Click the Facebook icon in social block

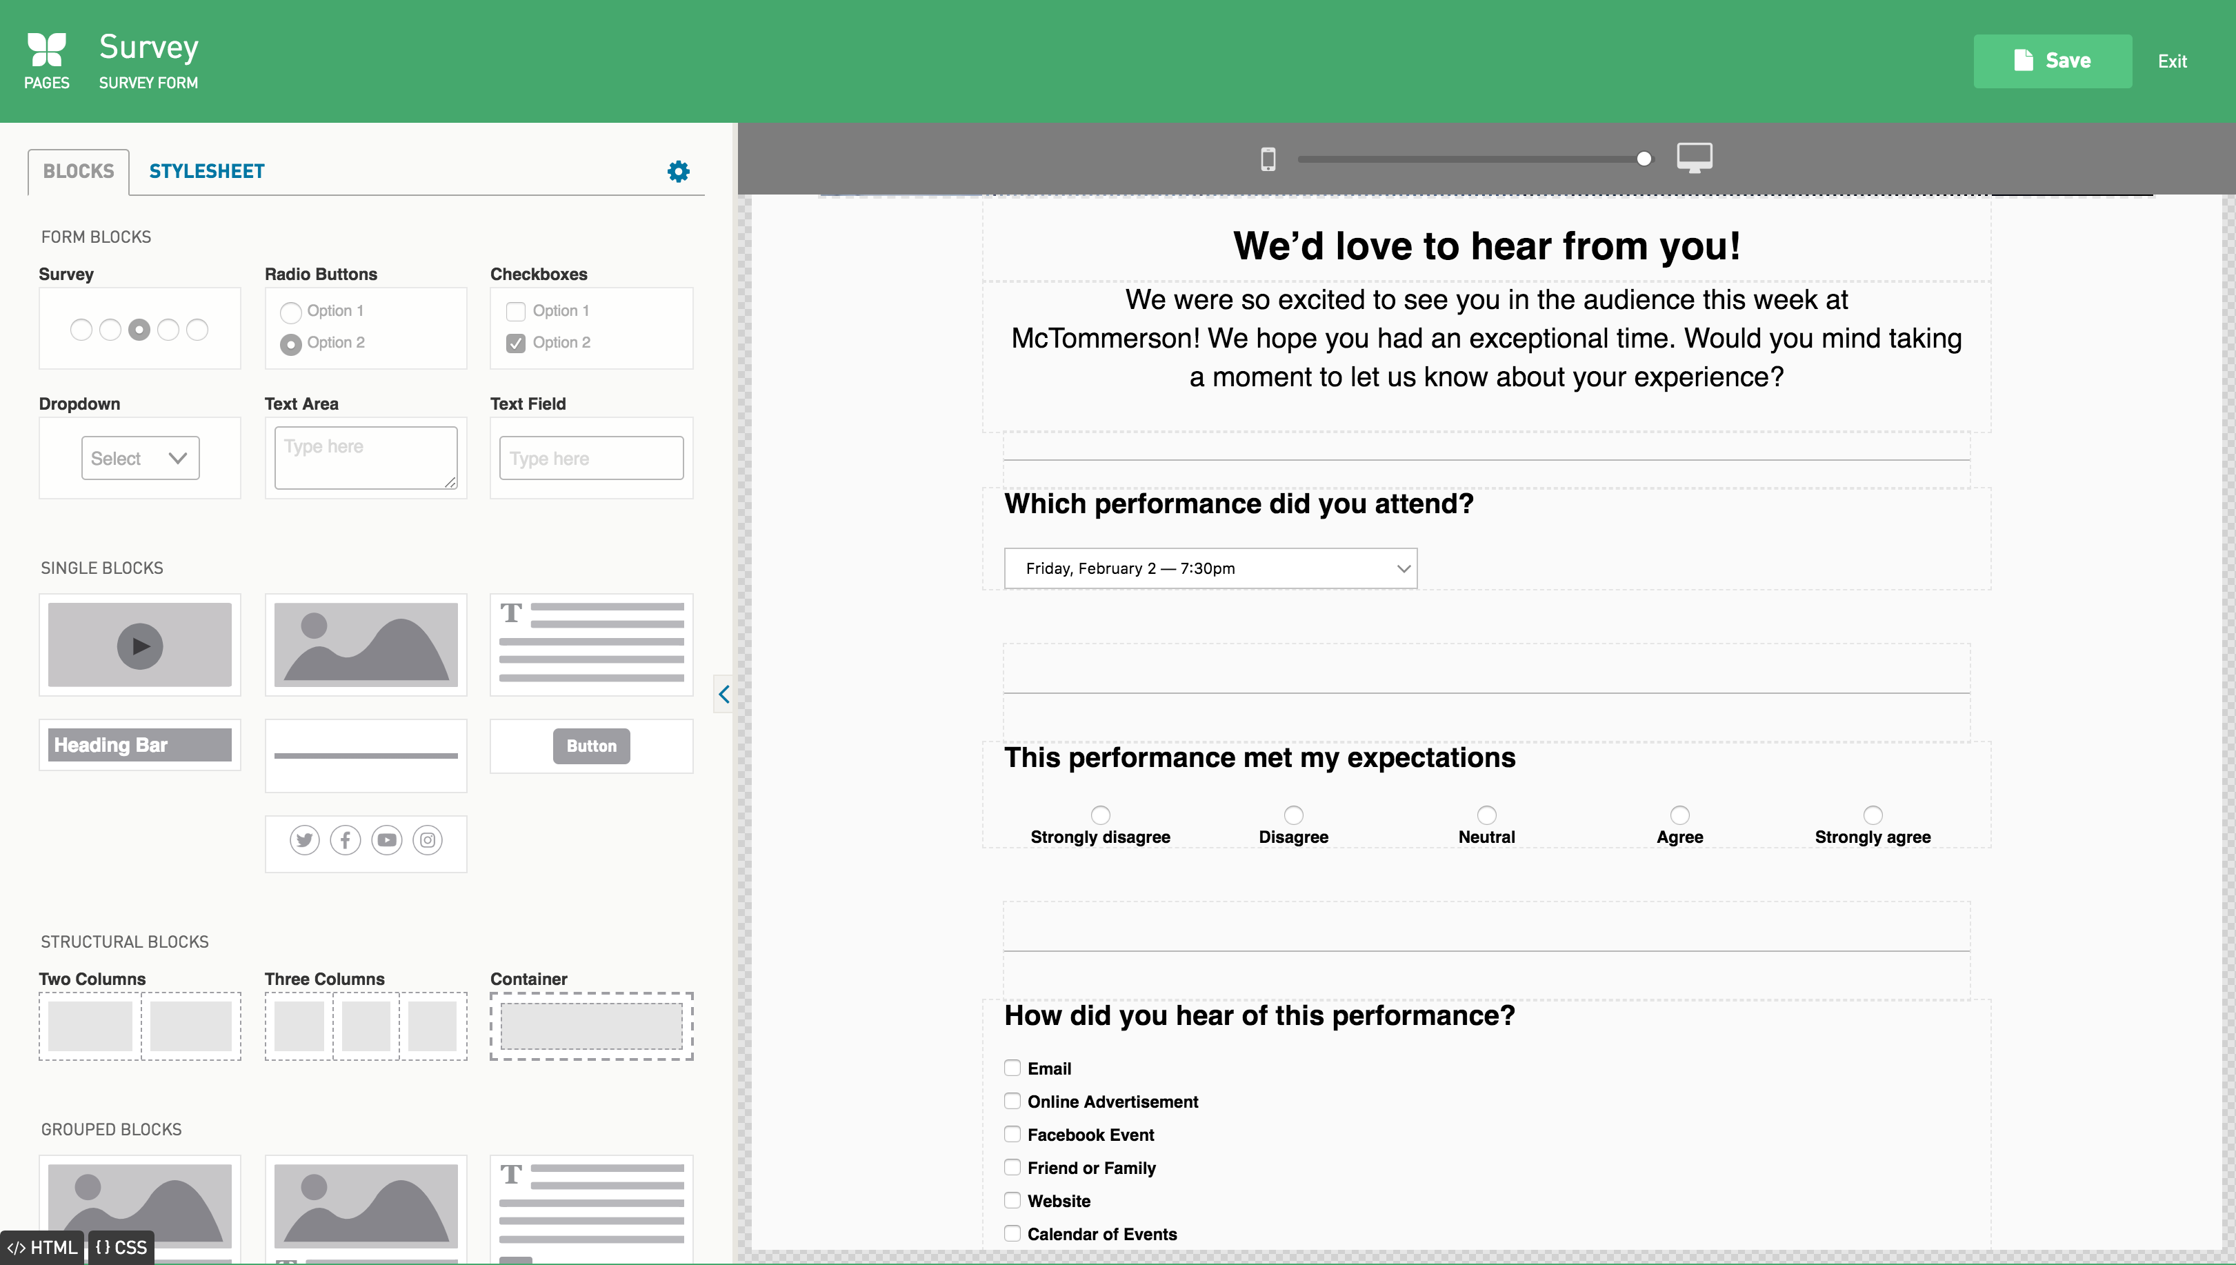tap(345, 840)
